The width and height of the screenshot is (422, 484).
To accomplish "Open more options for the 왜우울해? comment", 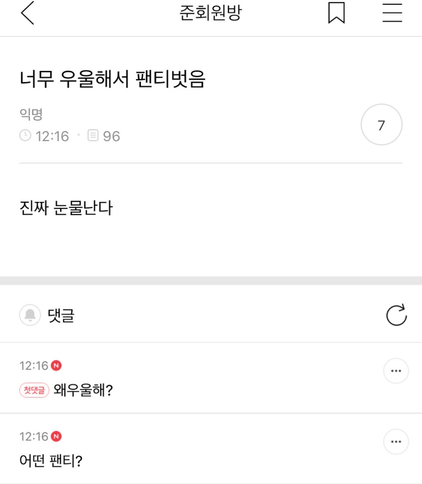I will point(396,371).
